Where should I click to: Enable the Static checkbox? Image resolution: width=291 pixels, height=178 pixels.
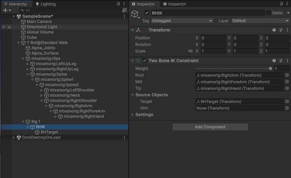[x=269, y=13]
